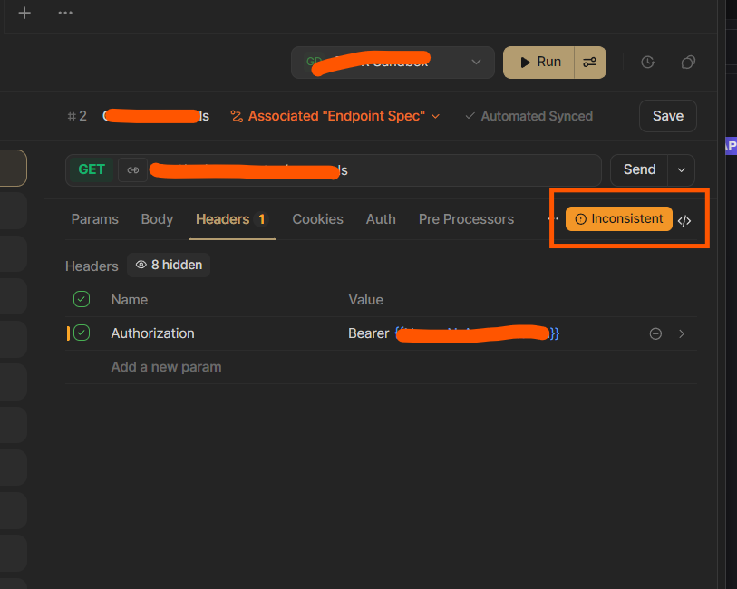The width and height of the screenshot is (737, 589).
Task: Uncheck the Authorization header checkbox
Action: click(82, 333)
